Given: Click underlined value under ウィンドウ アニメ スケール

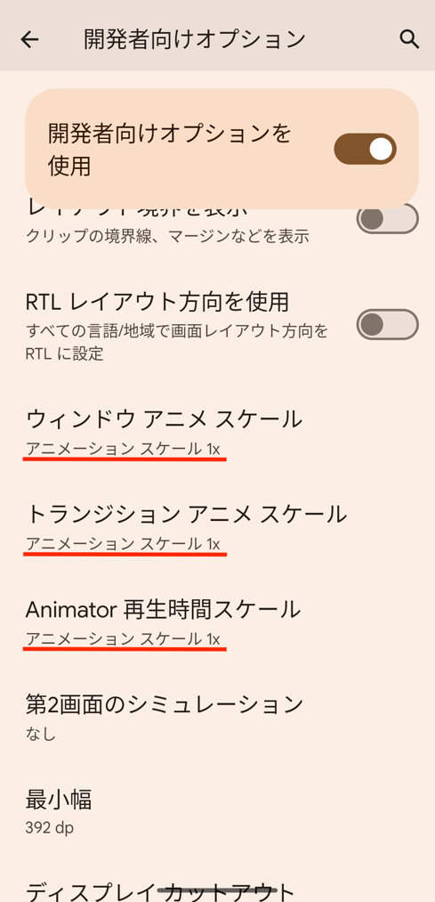Looking at the screenshot, I should click(x=123, y=449).
